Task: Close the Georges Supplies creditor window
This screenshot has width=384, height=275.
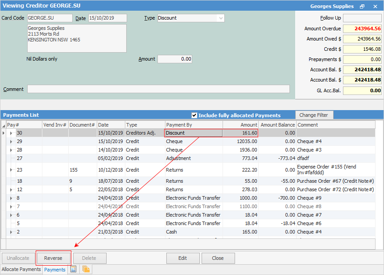Action: point(375,6)
